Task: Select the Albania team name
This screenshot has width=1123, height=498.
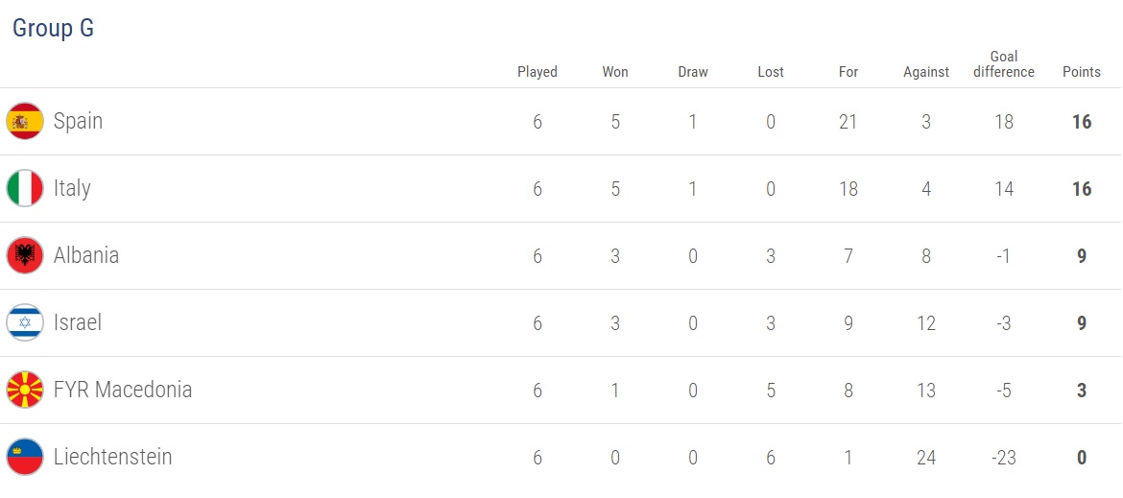Action: pyautogui.click(x=86, y=256)
